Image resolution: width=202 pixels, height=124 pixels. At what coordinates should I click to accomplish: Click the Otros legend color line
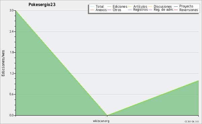coord(109,10)
